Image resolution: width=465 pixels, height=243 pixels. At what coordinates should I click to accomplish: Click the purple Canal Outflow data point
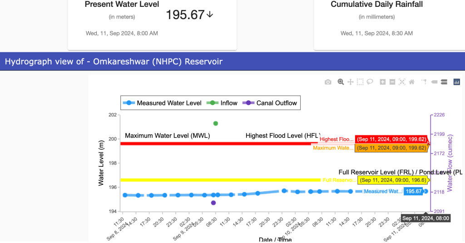213,203
